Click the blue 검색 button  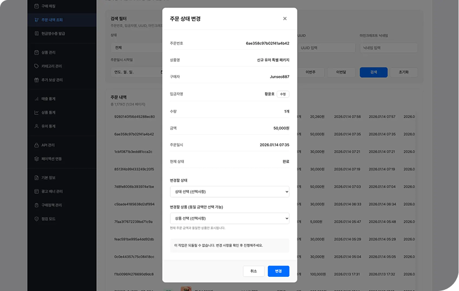pyautogui.click(x=374, y=72)
